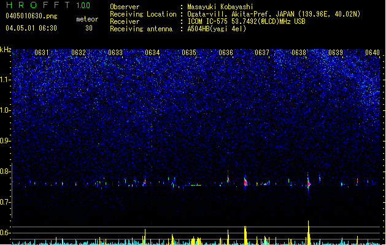Viewport: 386px width, 245px height.
Task: Click the Receiving antenna label
Action: pos(141,29)
